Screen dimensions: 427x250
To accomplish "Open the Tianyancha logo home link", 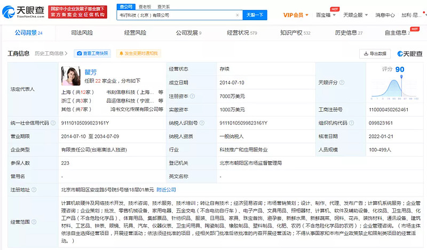I will (x=23, y=12).
